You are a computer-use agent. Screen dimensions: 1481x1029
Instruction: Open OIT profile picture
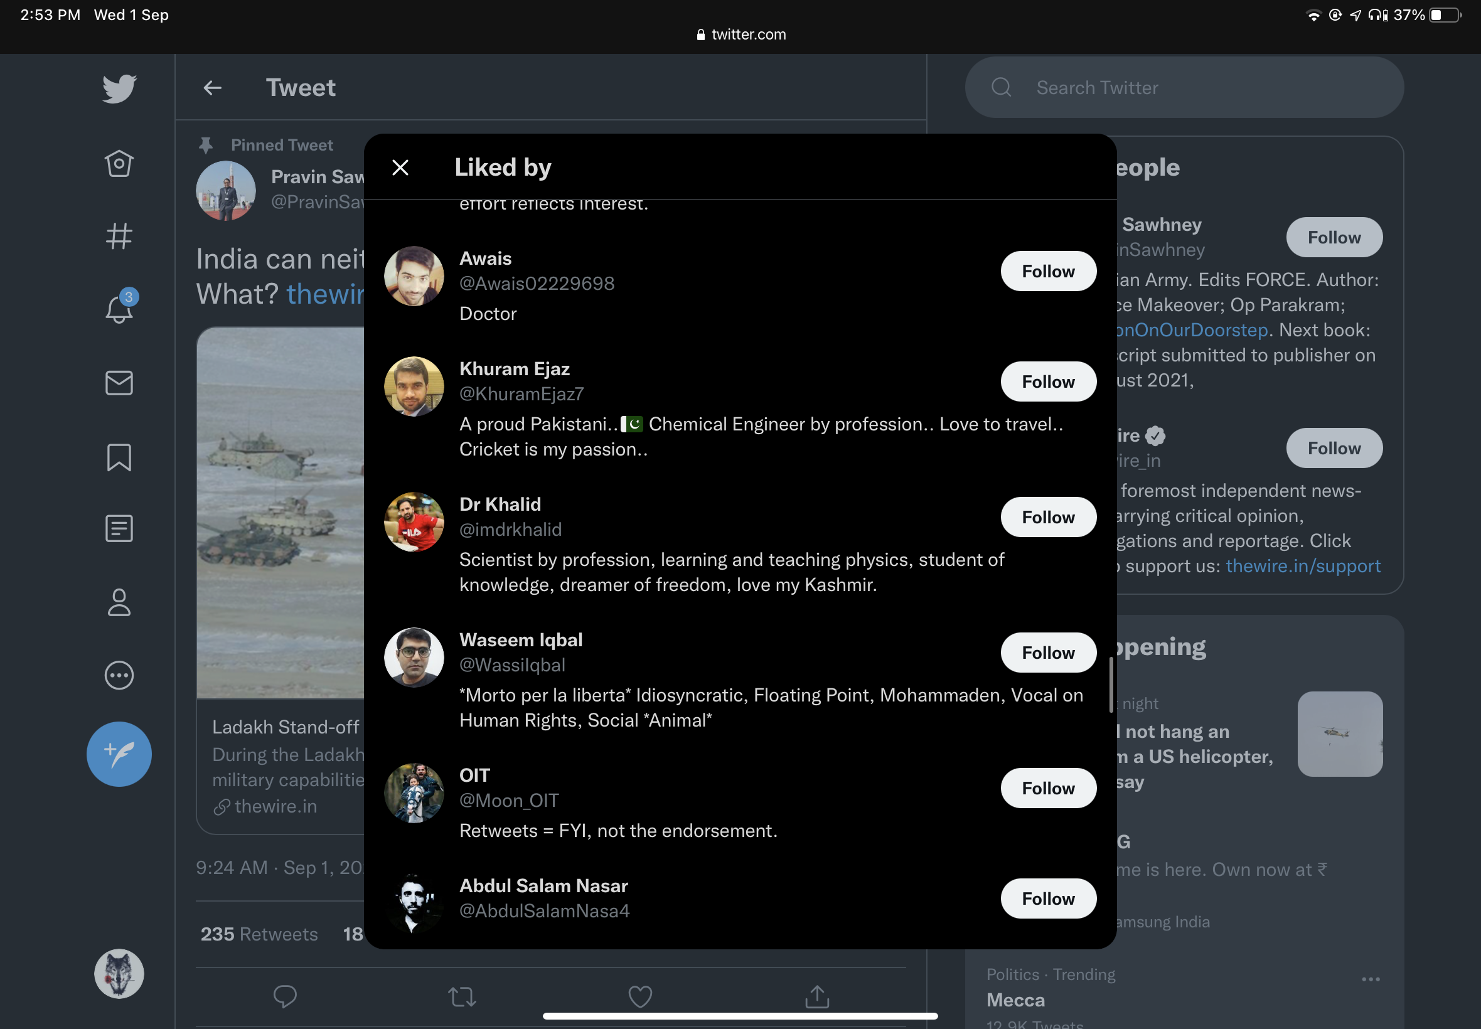pos(414,793)
